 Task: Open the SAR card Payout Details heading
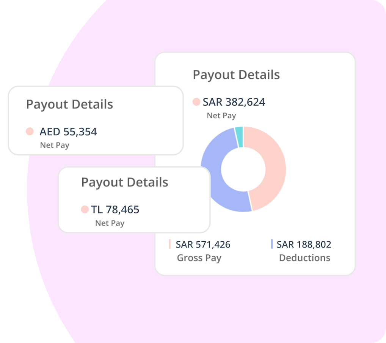236,75
